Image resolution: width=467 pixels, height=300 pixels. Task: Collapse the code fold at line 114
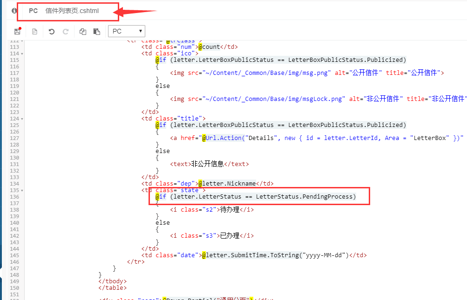[21, 53]
